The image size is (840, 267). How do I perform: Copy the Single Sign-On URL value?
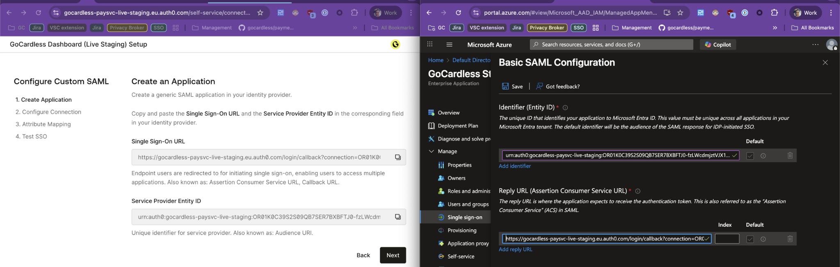[x=397, y=157]
